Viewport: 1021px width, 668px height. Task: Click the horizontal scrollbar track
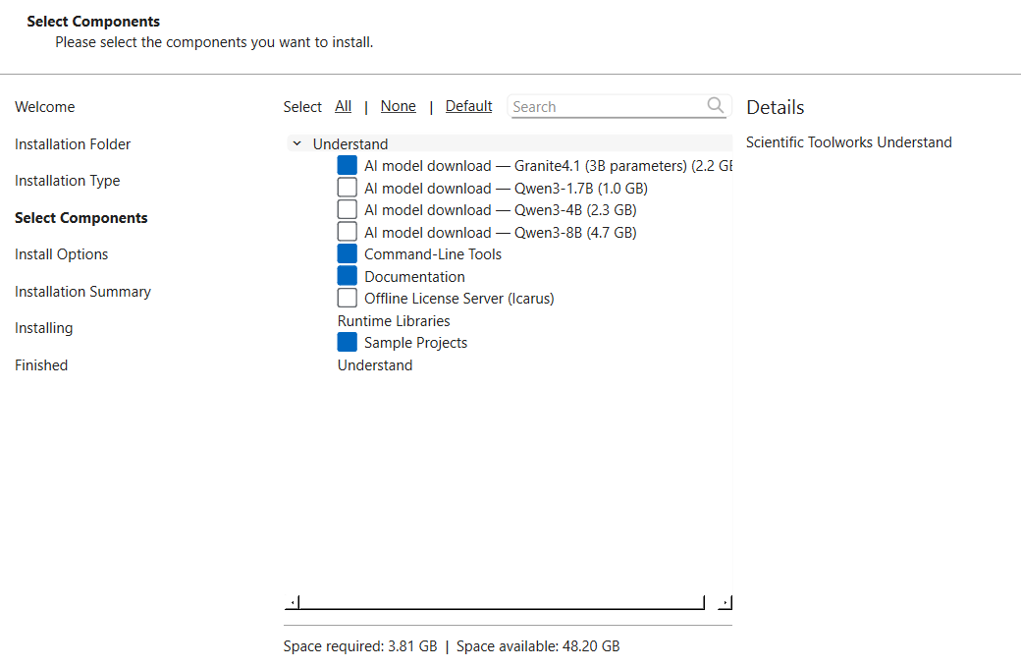(502, 603)
